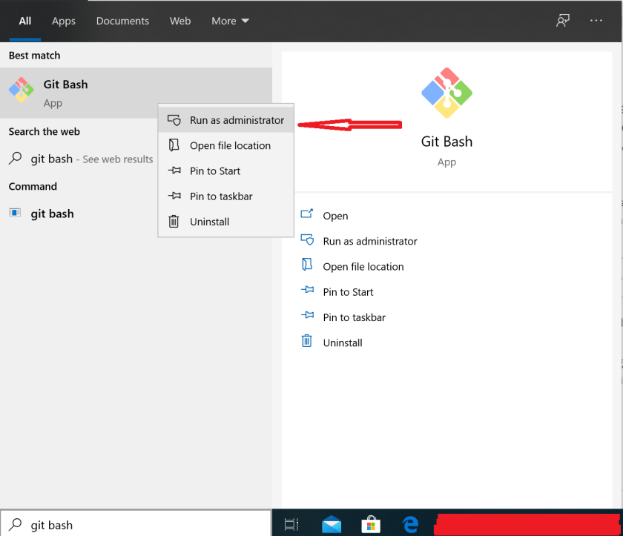Click the Git Bash icon in best match

22,90
